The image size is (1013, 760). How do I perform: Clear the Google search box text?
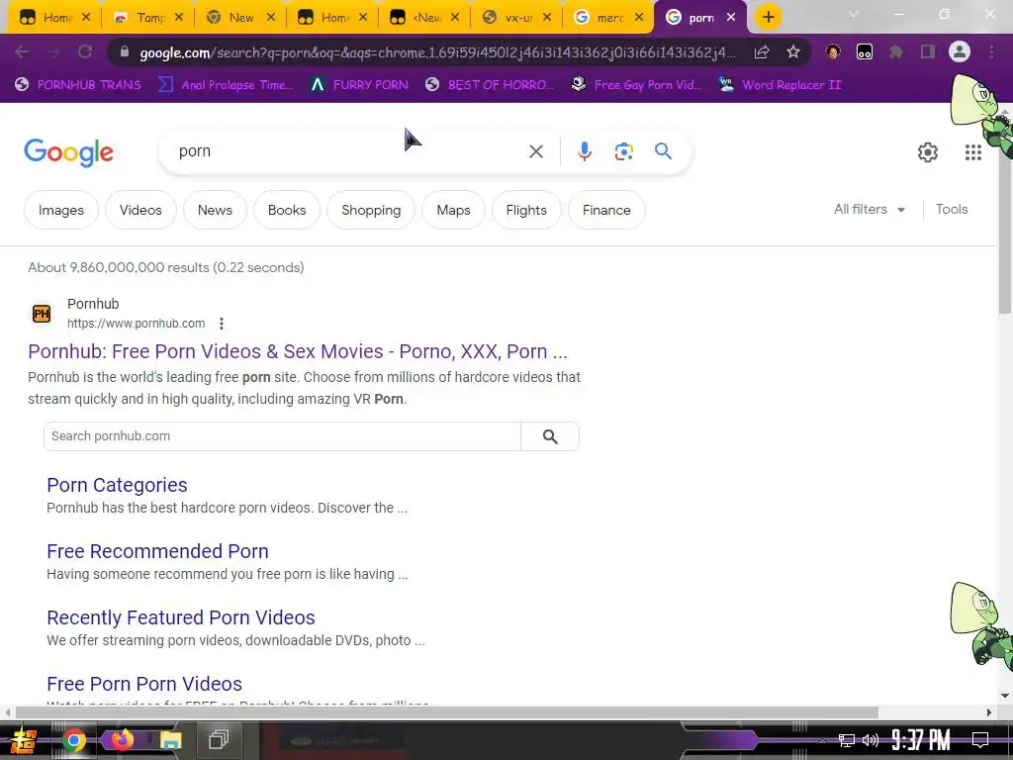click(535, 151)
